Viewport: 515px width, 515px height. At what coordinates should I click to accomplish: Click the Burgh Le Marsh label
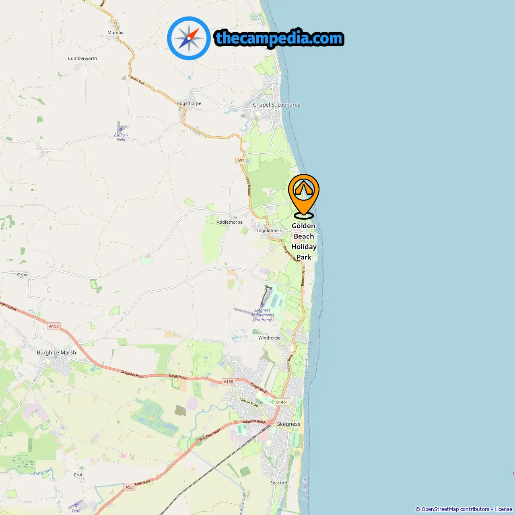click(x=56, y=352)
